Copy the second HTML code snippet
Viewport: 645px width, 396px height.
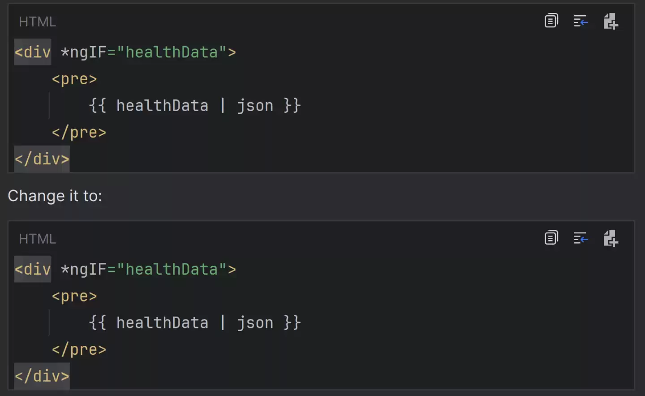click(551, 238)
